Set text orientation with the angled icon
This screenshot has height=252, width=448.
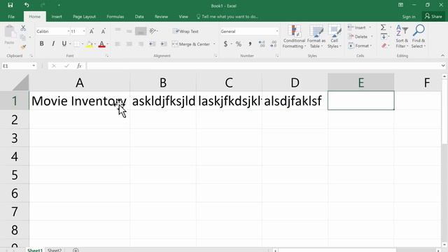point(153,31)
